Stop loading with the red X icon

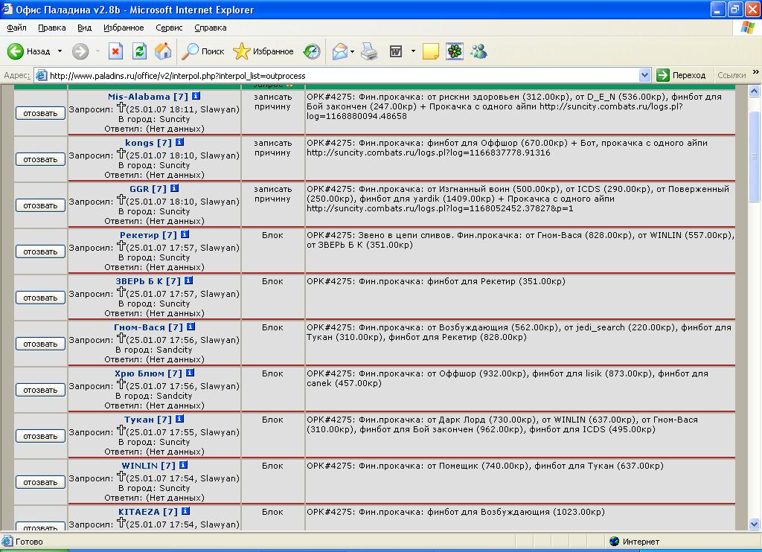[x=115, y=51]
